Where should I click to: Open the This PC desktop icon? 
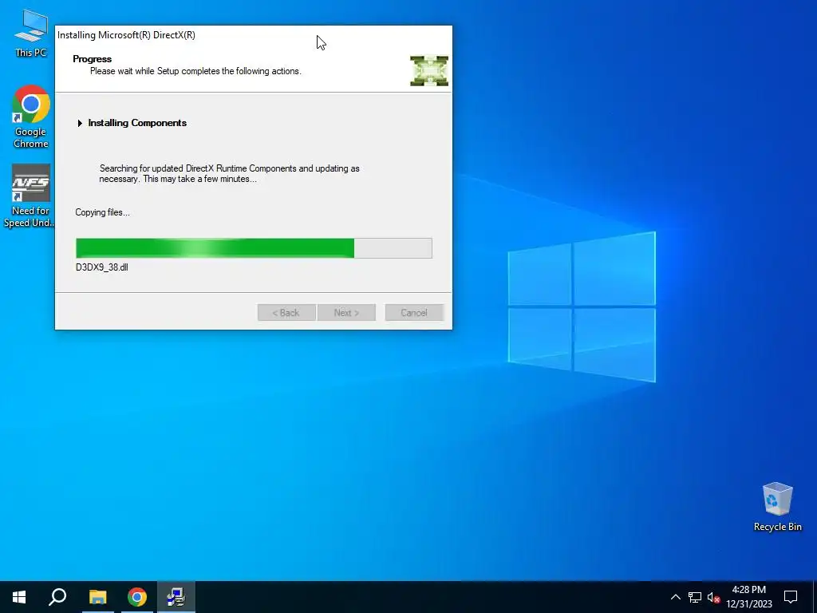pos(31,33)
